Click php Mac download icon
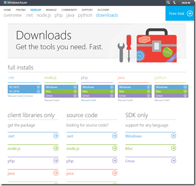Viewport: 196px width, 186px height. [112, 92]
